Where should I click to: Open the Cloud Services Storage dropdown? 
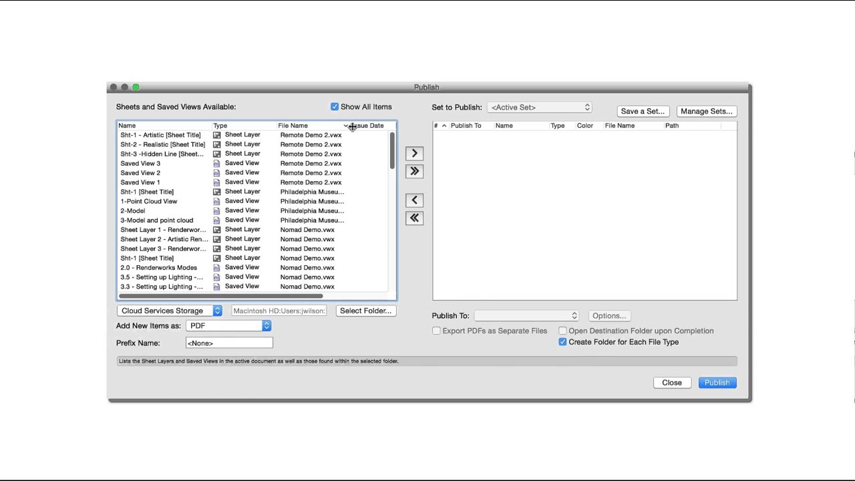pyautogui.click(x=169, y=311)
